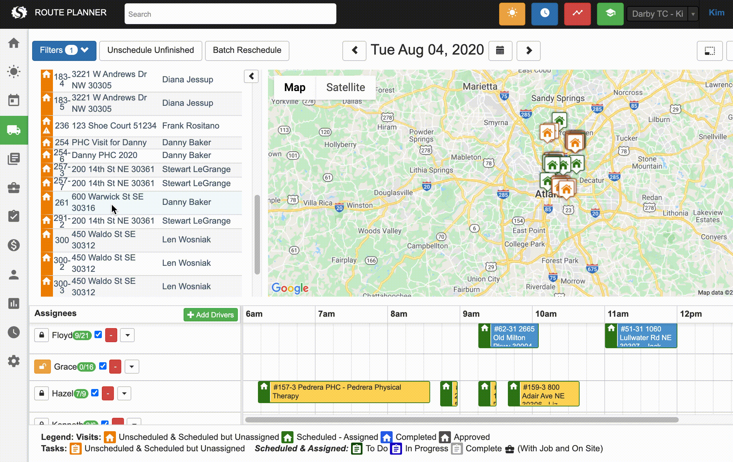Uncheck Hazel's assignee checkbox

pyautogui.click(x=95, y=393)
